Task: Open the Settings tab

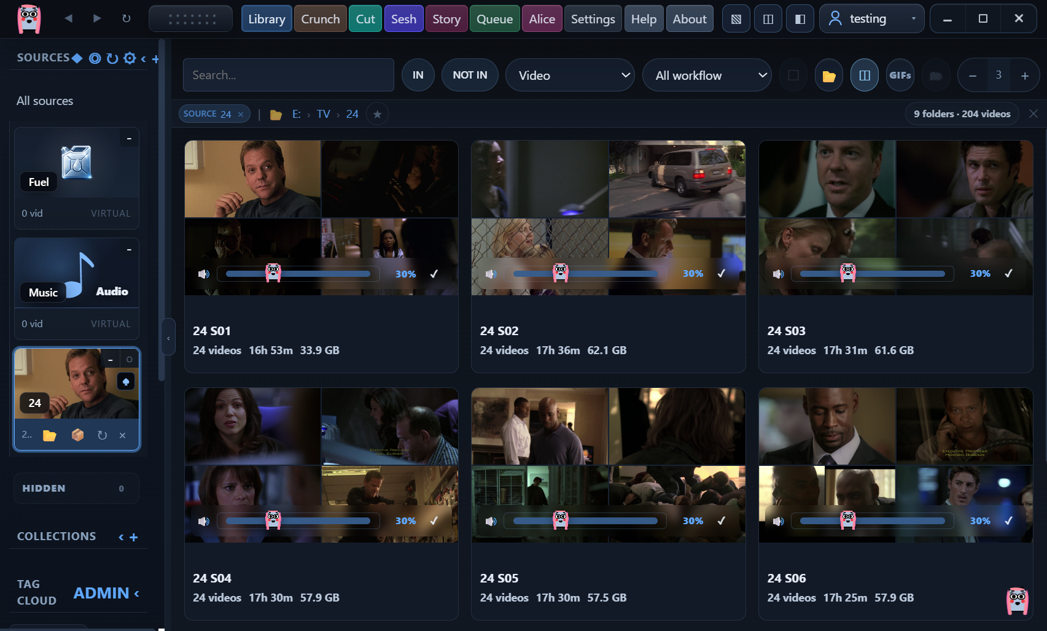Action: [593, 19]
